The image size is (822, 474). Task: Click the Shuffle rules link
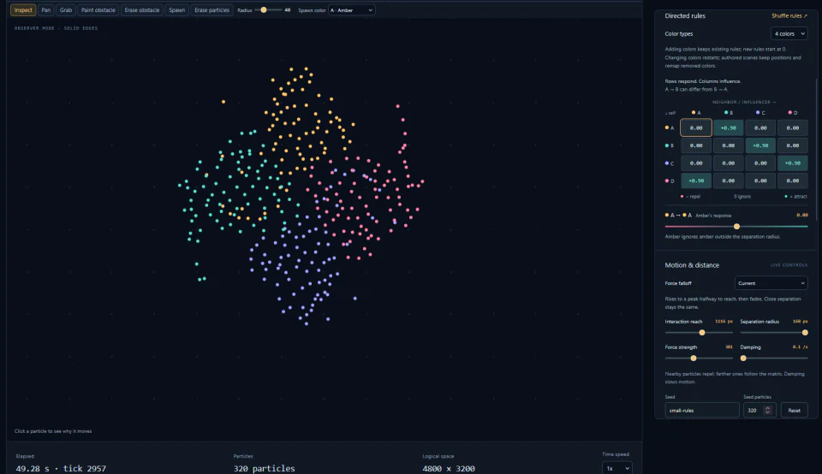pyautogui.click(x=789, y=15)
